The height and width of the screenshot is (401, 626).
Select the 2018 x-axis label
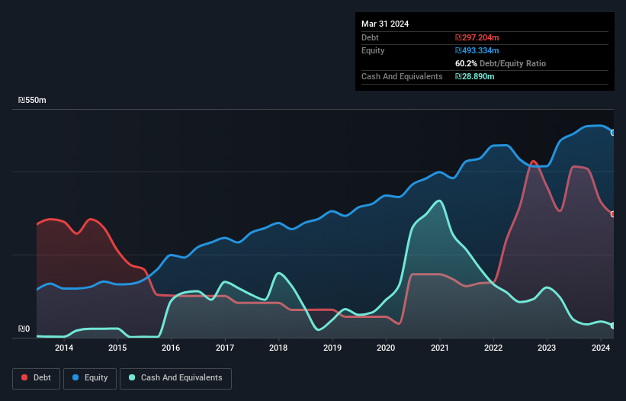pyautogui.click(x=278, y=348)
